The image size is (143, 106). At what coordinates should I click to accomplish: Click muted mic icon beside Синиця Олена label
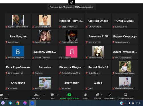87,27
